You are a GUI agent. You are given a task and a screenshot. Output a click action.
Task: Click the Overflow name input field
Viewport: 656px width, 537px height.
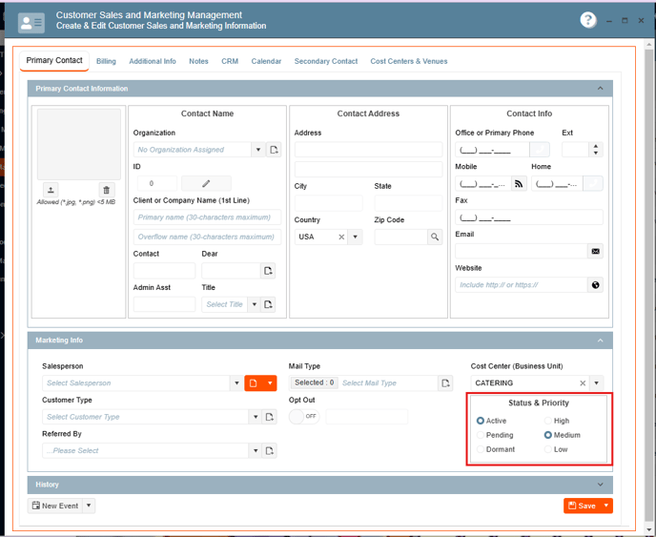coord(207,237)
